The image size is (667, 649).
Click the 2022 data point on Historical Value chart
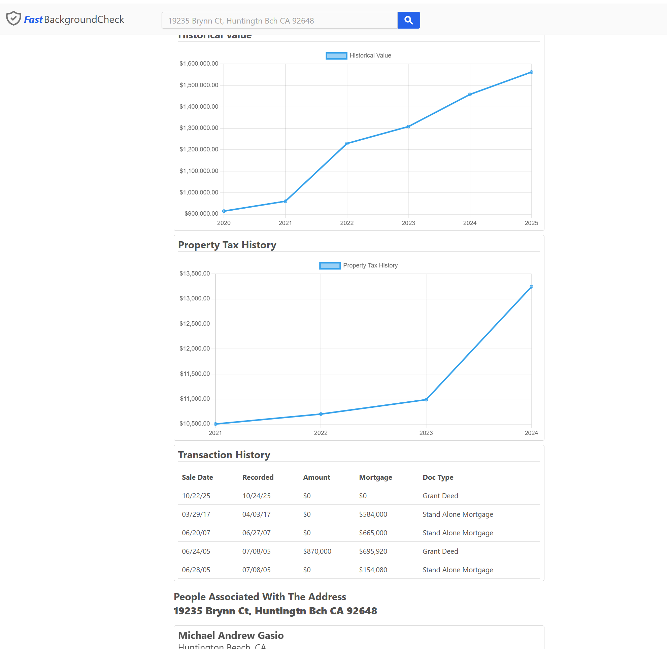[347, 144]
